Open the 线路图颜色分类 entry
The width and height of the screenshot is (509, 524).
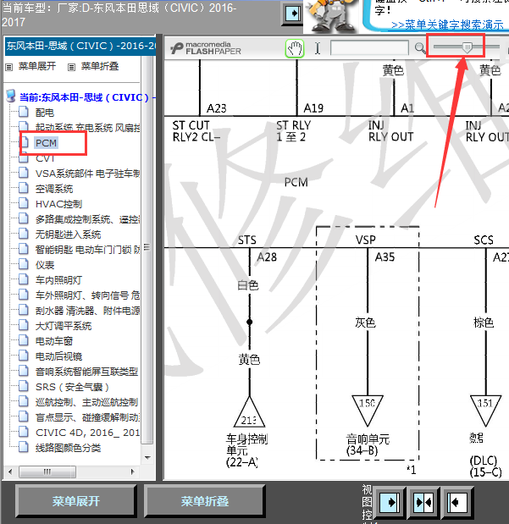click(x=69, y=448)
